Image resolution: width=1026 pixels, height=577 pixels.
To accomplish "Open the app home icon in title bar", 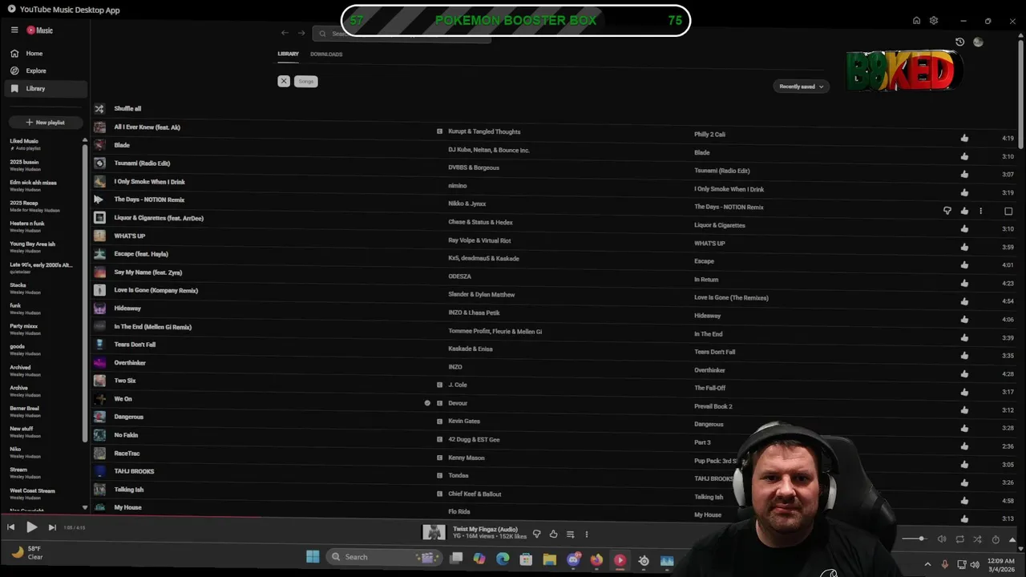I will click(916, 20).
